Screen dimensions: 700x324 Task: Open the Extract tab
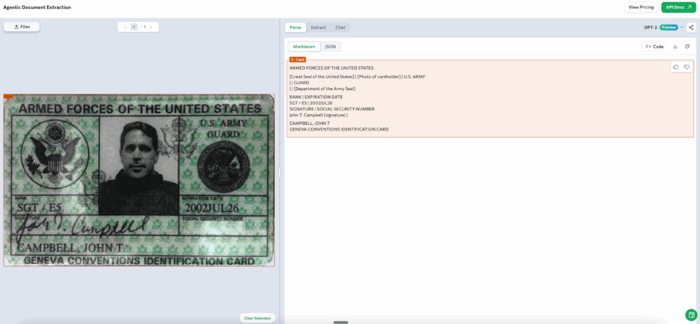[318, 27]
